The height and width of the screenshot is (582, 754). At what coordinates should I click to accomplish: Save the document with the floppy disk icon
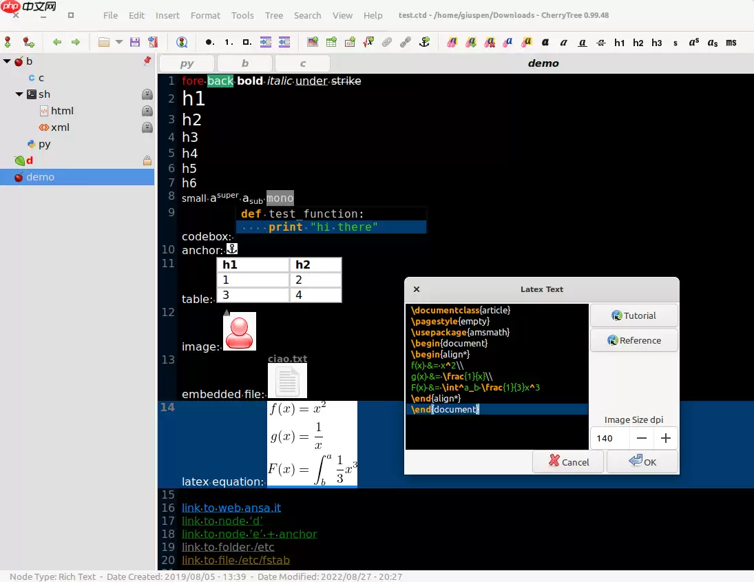[135, 41]
